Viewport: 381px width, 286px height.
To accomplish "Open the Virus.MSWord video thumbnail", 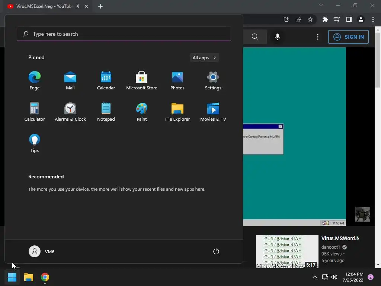I will click(287, 252).
